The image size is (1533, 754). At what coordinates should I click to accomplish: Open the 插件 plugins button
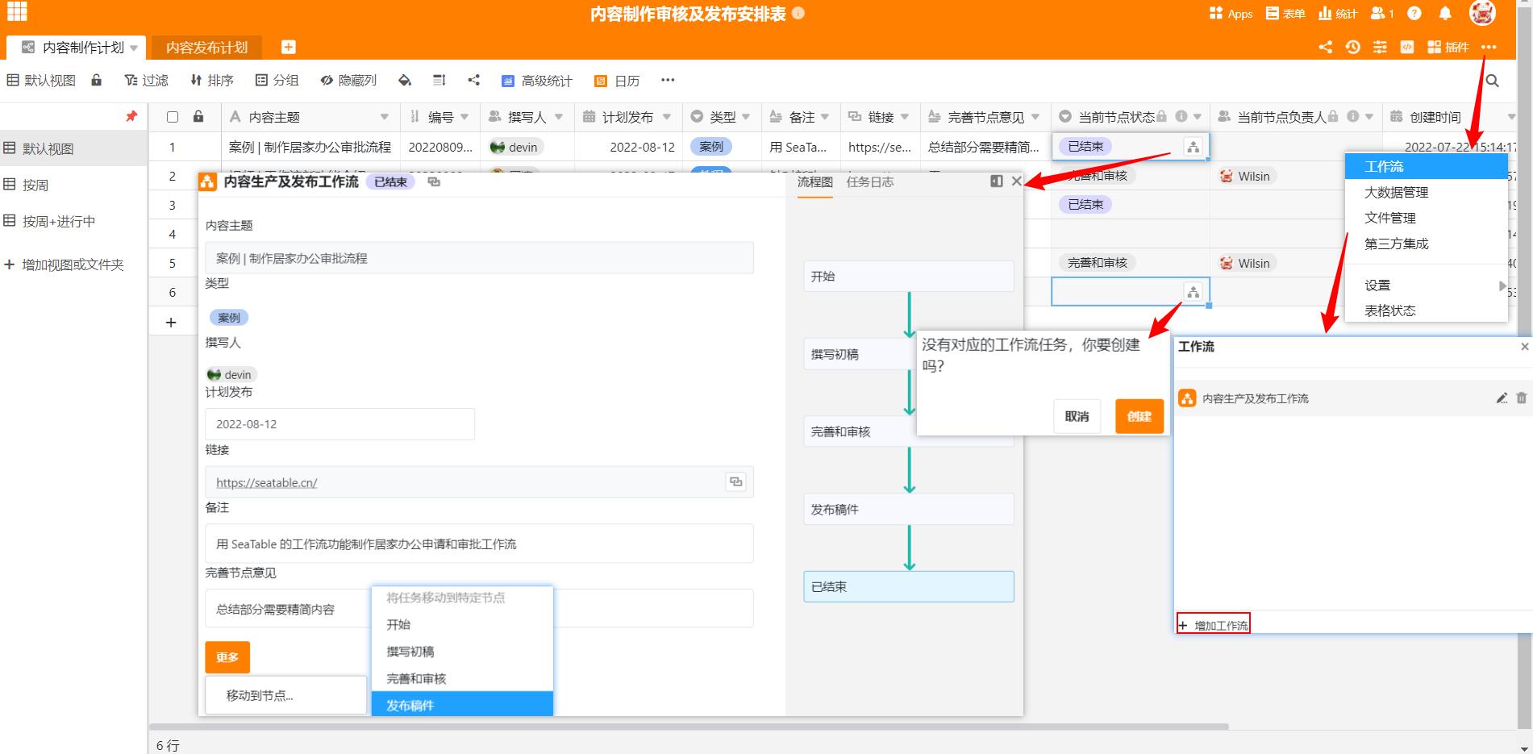[x=1448, y=47]
